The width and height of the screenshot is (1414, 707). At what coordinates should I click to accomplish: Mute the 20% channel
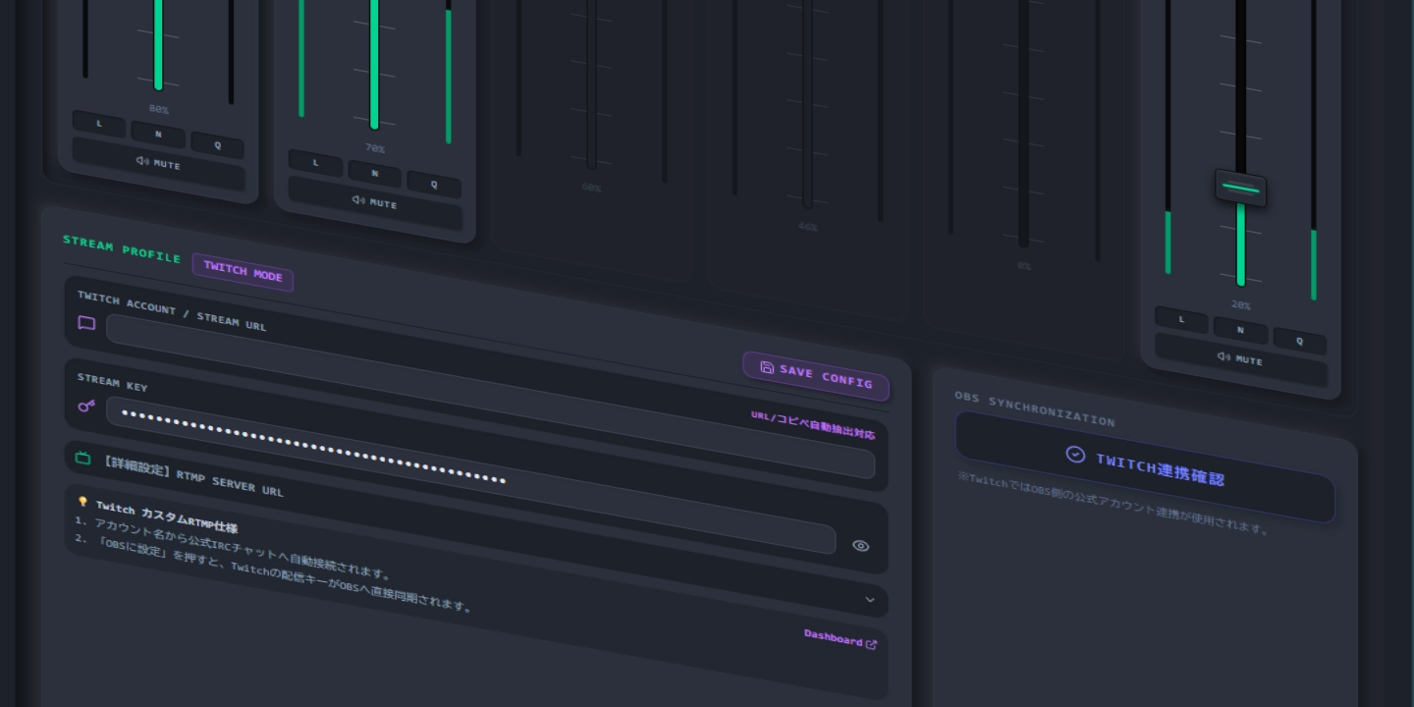point(1241,359)
